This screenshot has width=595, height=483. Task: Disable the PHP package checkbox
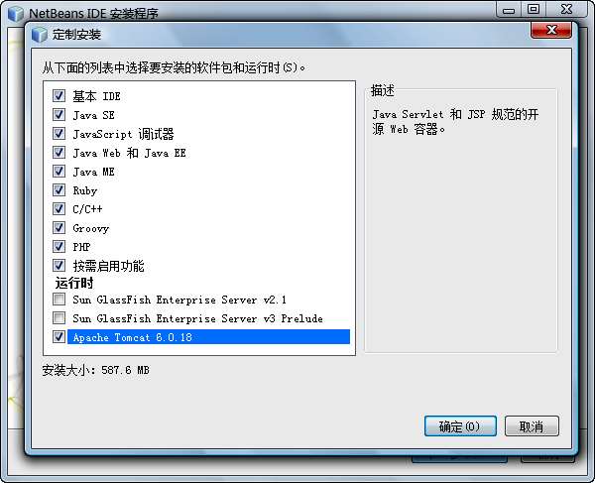(59, 246)
